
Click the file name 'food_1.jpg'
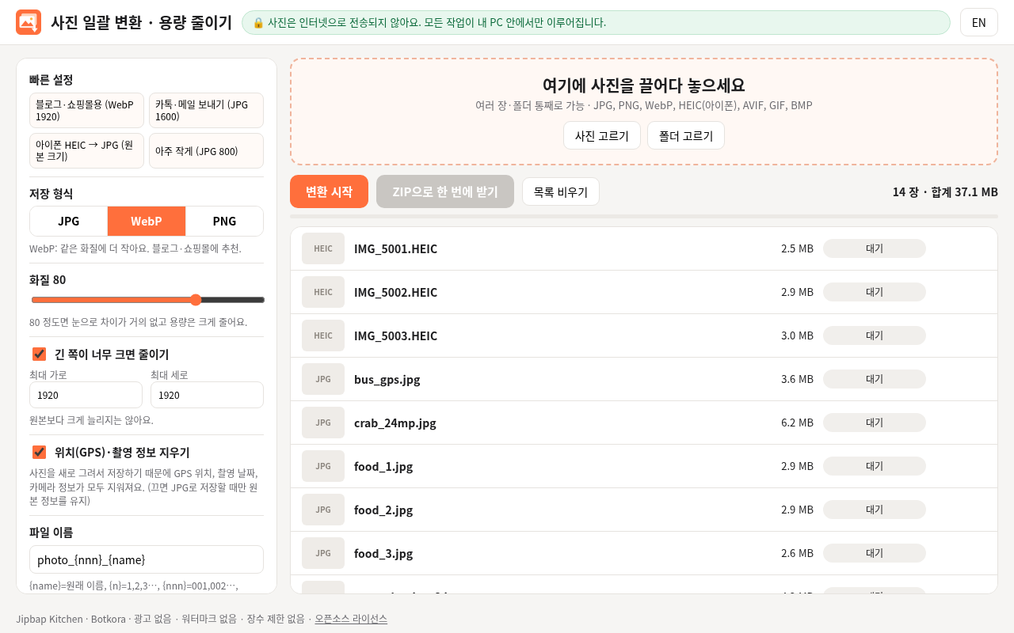[383, 466]
